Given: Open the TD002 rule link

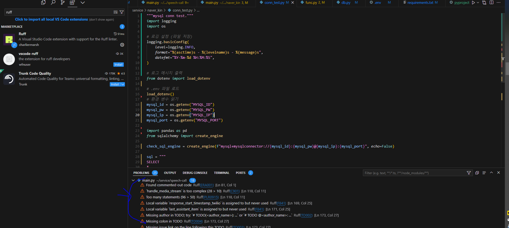Looking at the screenshot, I should coord(307,215).
